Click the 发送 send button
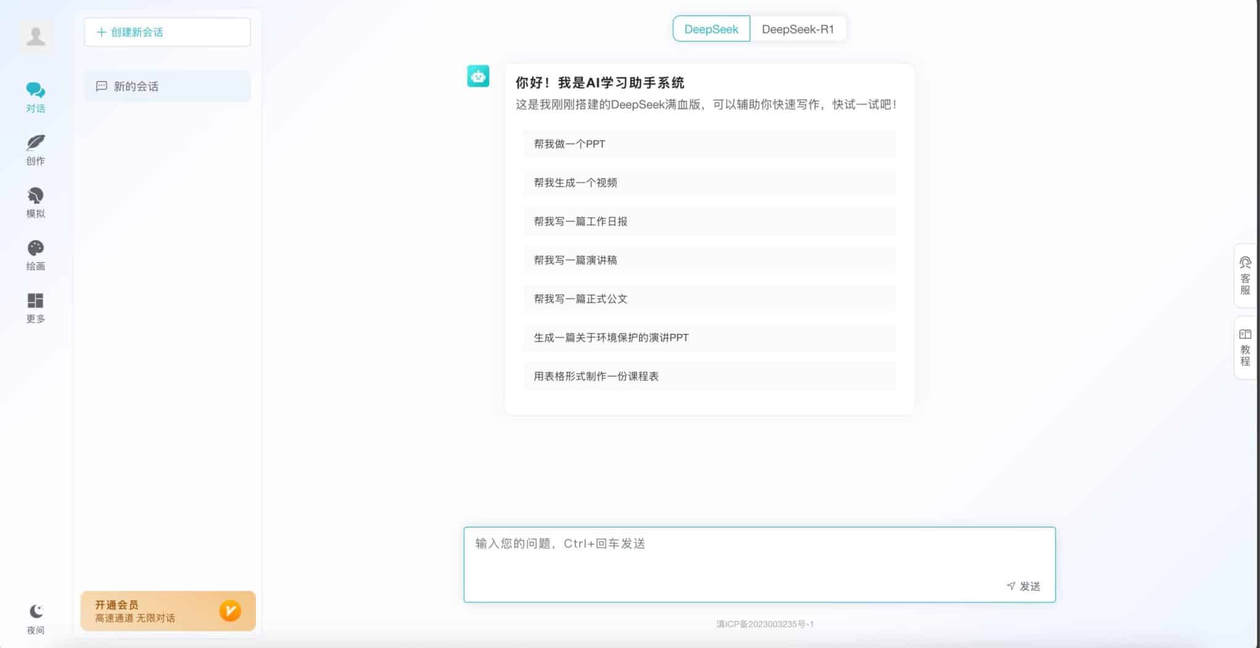This screenshot has height=648, width=1260. 1024,586
